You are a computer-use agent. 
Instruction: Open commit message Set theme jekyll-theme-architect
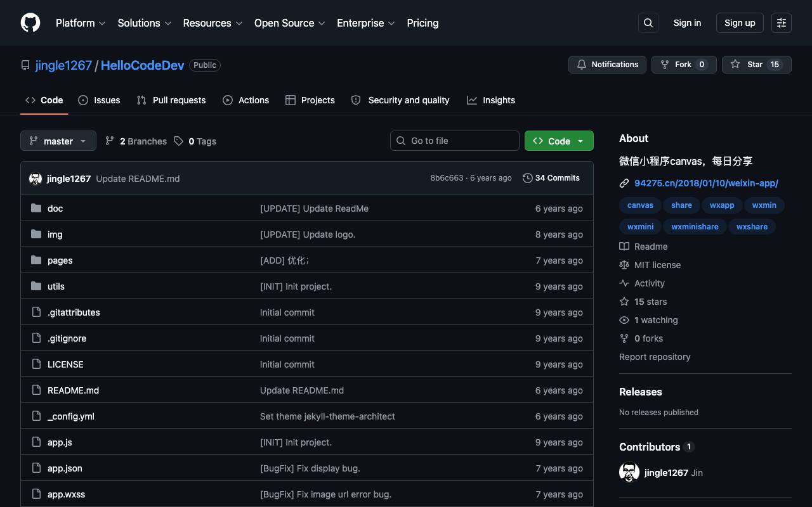pyautogui.click(x=327, y=416)
